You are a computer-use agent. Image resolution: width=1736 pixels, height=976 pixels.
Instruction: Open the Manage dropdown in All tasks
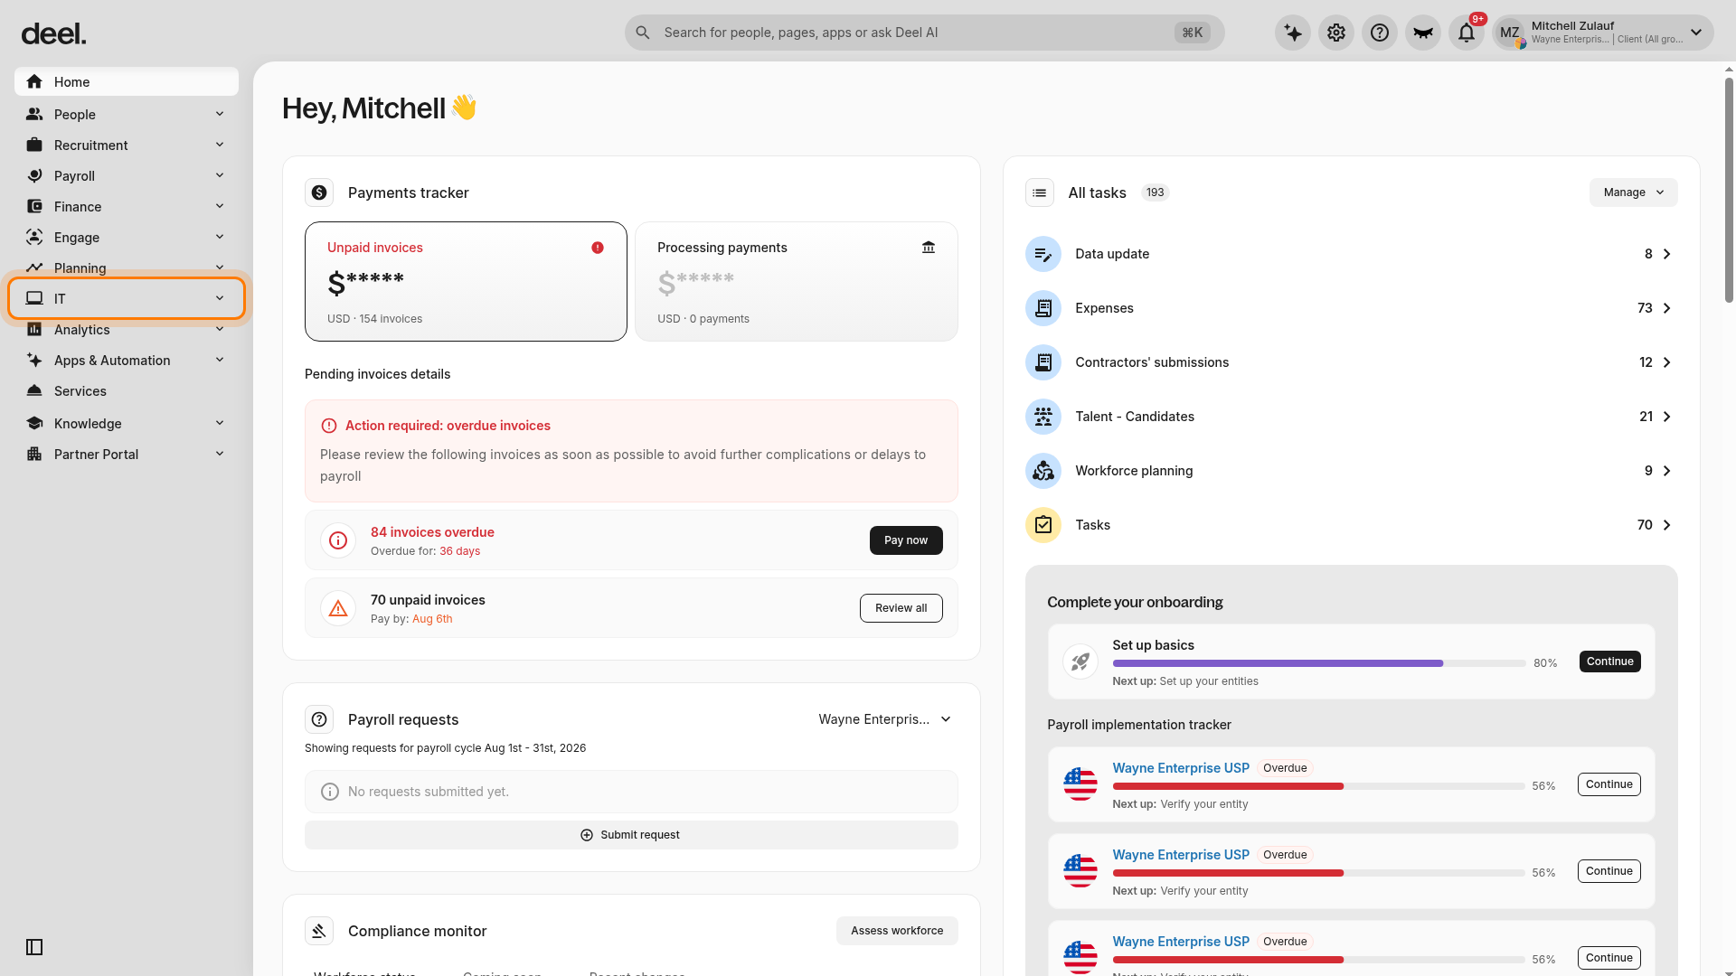tap(1633, 192)
